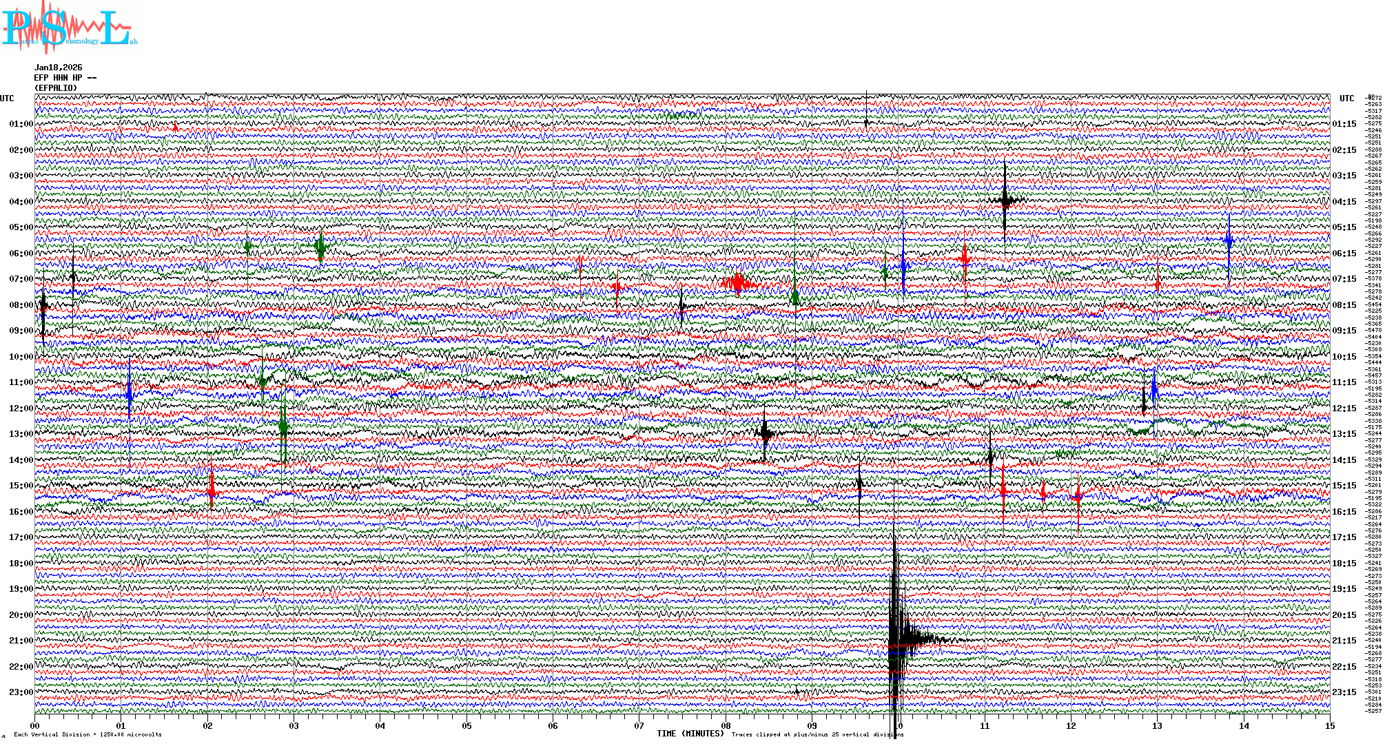The image size is (1385, 744).
Task: Click the PSL seismology lab logo
Action: point(68,28)
